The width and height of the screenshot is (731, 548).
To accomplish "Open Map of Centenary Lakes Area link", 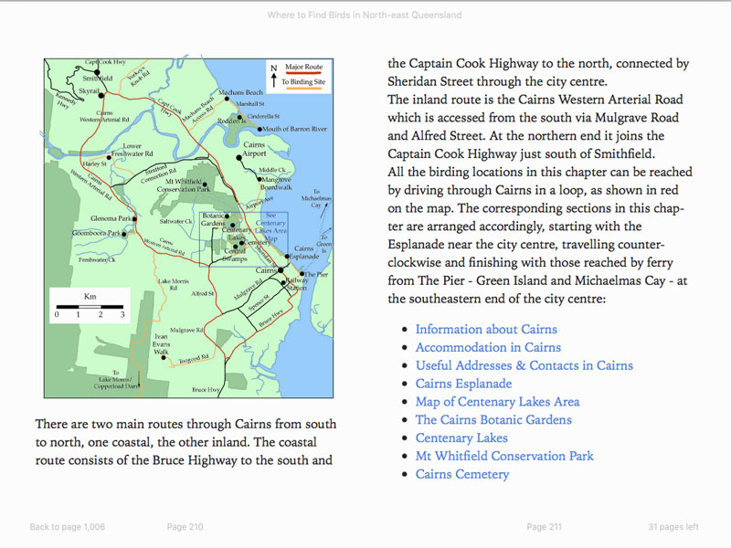I will point(497,402).
